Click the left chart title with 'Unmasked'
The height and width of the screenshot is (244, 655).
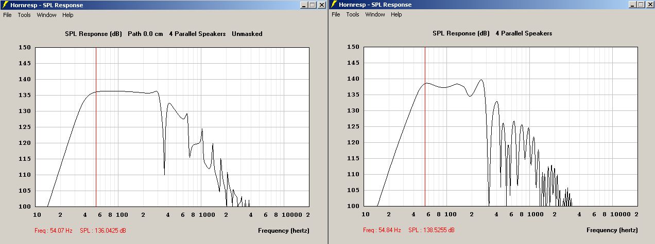click(x=164, y=34)
